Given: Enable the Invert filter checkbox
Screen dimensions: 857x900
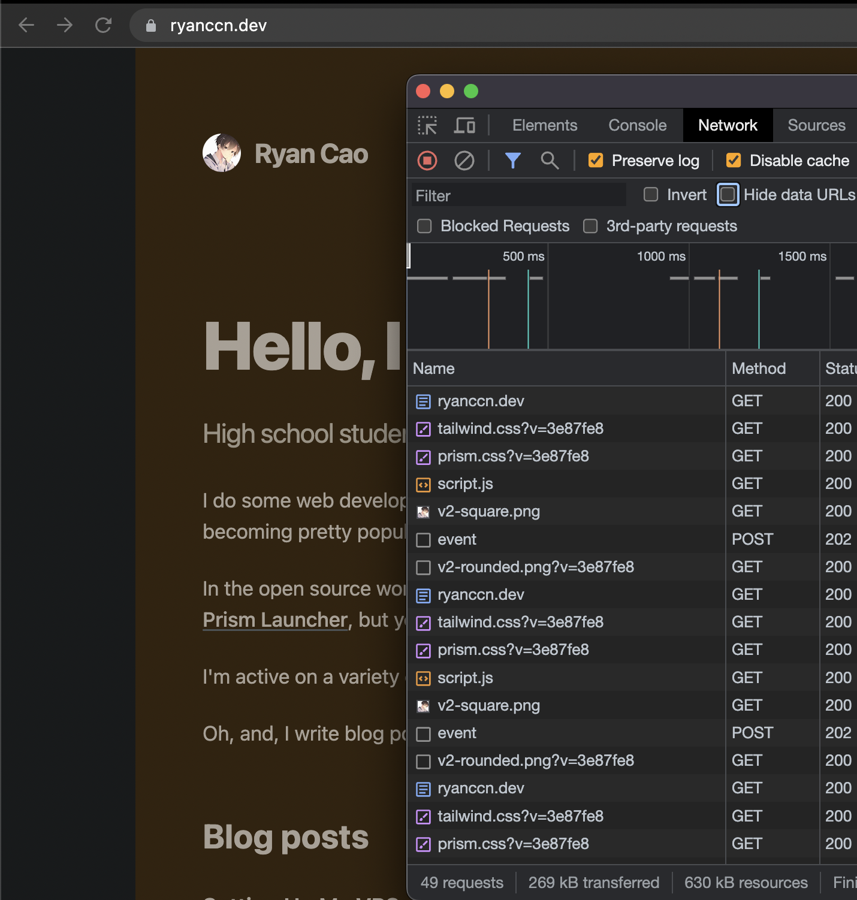Looking at the screenshot, I should (651, 195).
